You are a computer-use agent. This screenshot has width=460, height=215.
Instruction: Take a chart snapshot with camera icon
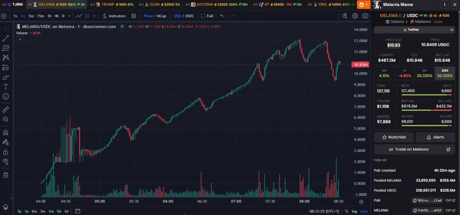[365, 16]
